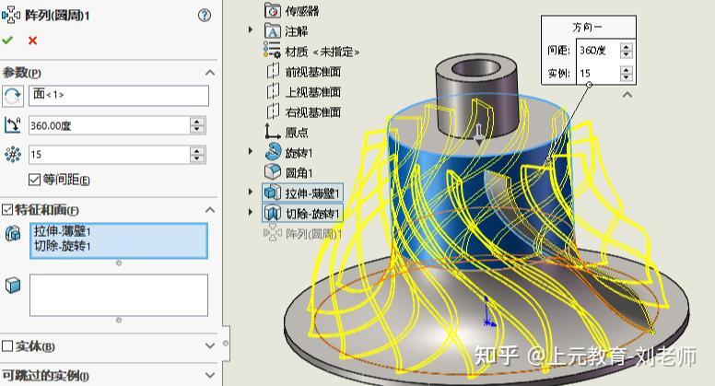Click the 拉伸-薄壁1 extrude feature icon
This screenshot has height=386, width=715.
[x=272, y=193]
